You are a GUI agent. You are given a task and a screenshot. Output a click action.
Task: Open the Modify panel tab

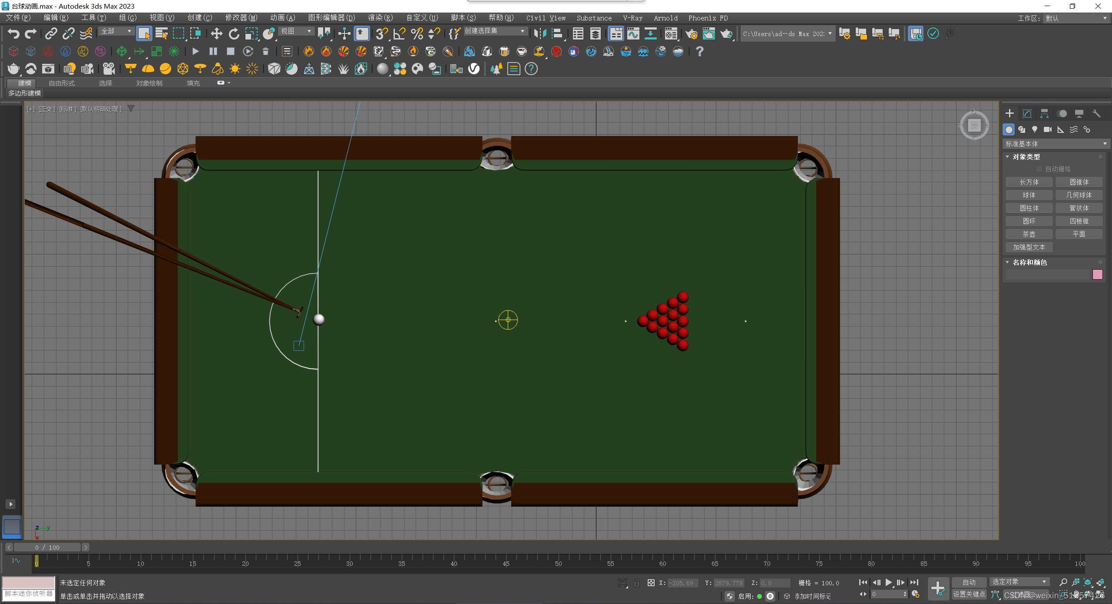[1027, 114]
